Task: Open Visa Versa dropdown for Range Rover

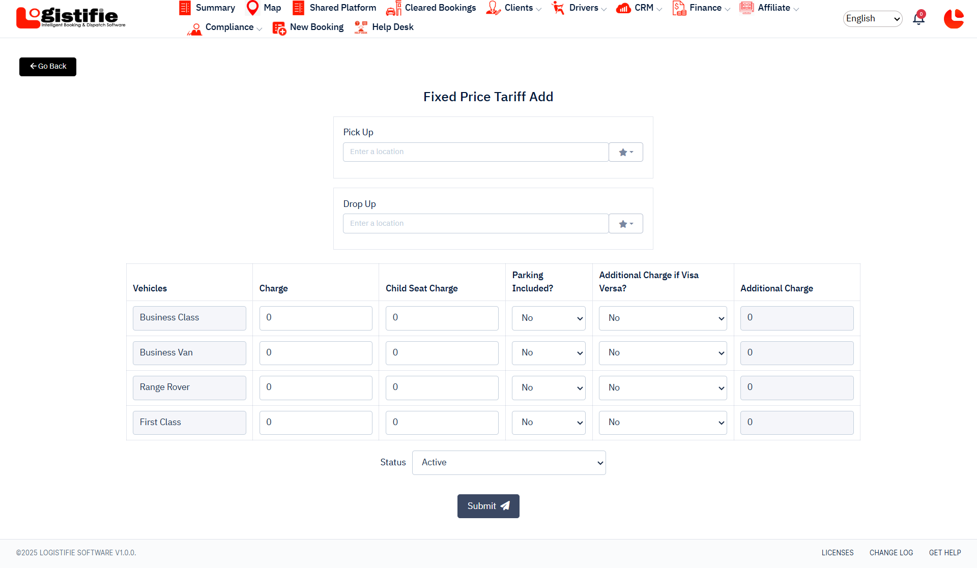Action: coord(663,388)
